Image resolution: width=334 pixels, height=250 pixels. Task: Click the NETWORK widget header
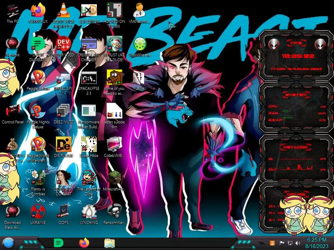point(296,147)
